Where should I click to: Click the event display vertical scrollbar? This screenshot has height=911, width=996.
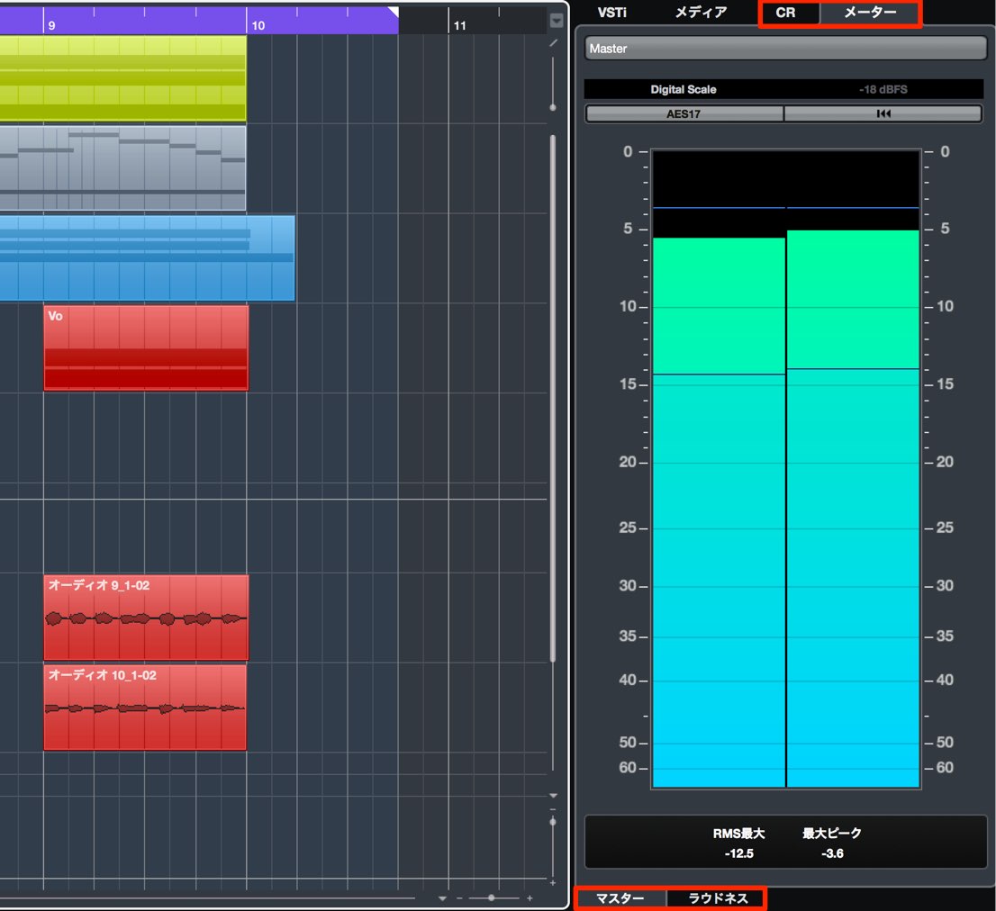coord(553,398)
